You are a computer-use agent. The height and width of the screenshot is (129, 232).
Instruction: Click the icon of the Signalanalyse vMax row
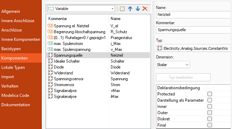pyautogui.click(x=50, y=91)
